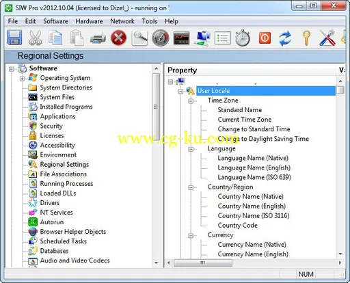Select Audio and Video Codecs
This screenshot has width=350, height=283.
[75, 260]
